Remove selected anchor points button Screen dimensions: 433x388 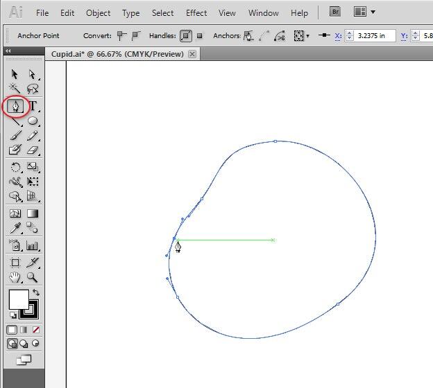248,36
